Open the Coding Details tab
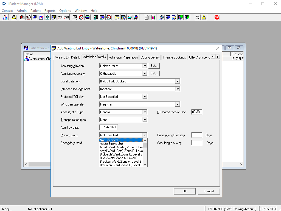 (x=150, y=57)
